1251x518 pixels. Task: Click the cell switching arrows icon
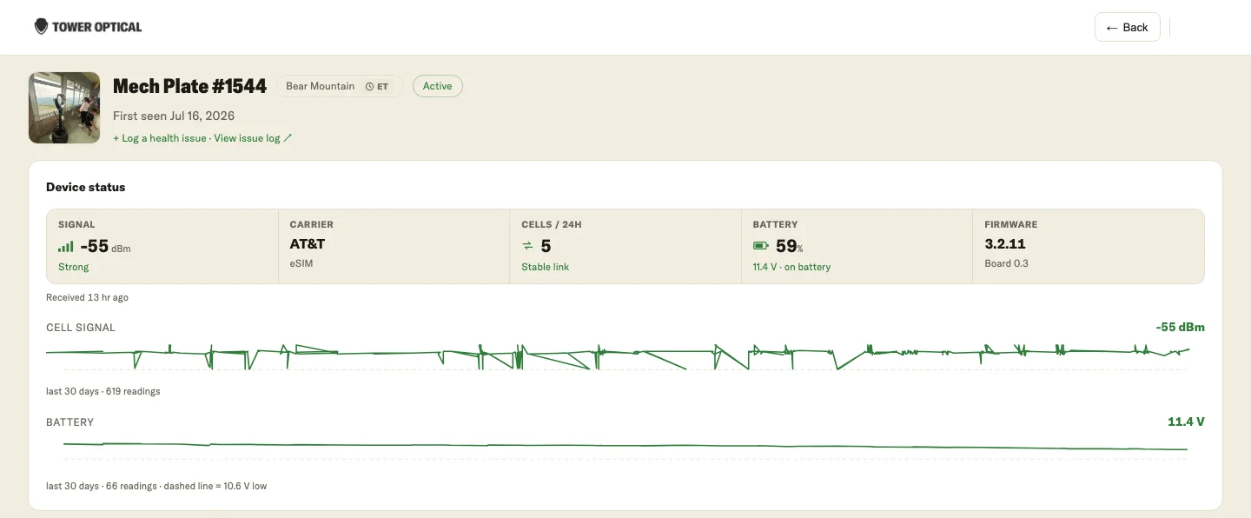coord(527,247)
